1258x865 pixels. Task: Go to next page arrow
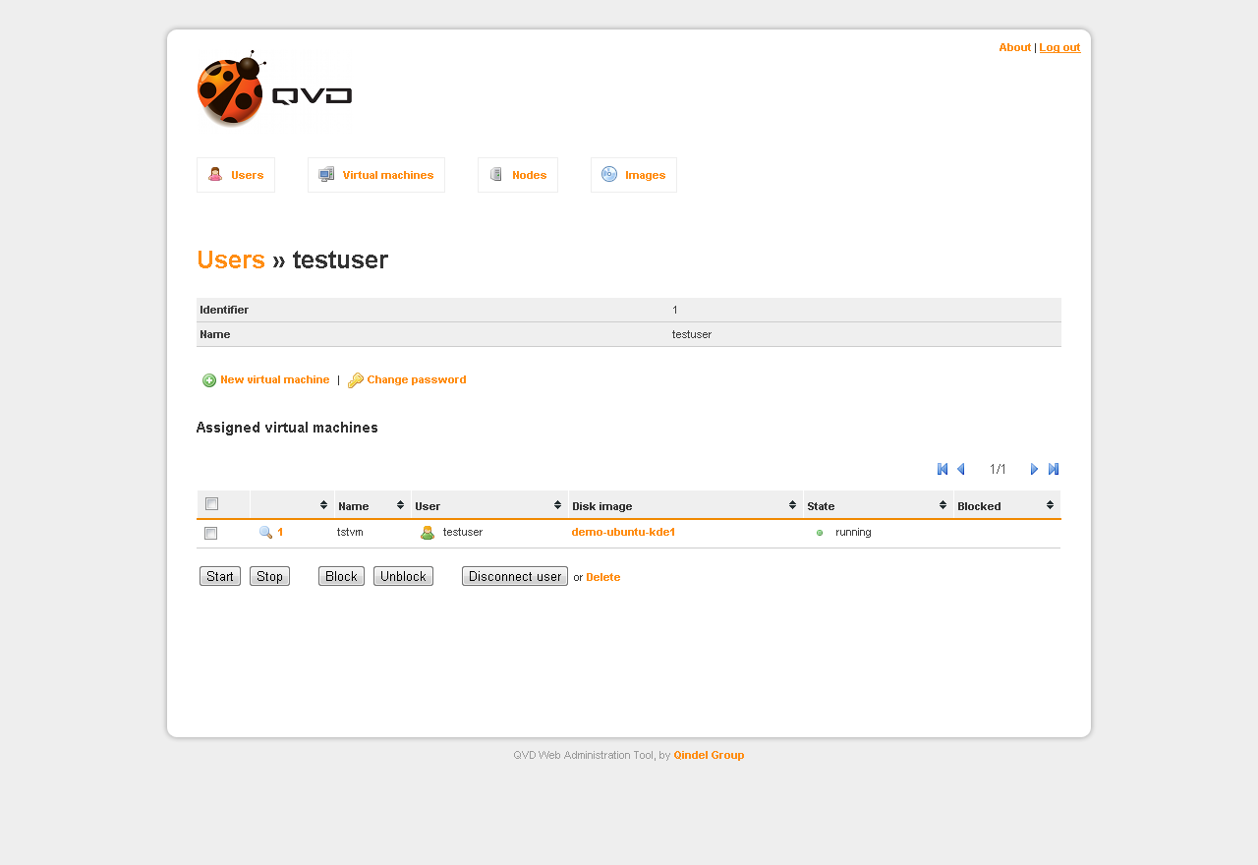1034,469
